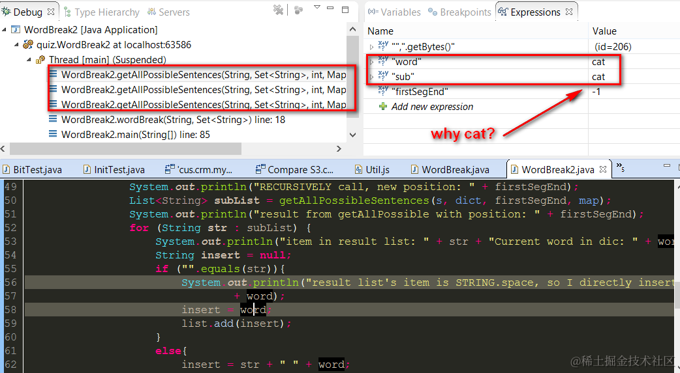Click the null keyword on line 54

(x=272, y=255)
